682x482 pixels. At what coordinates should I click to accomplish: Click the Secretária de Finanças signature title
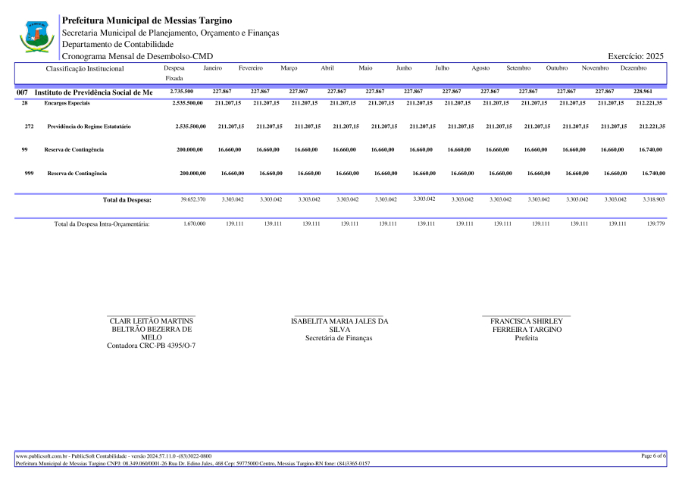point(339,338)
